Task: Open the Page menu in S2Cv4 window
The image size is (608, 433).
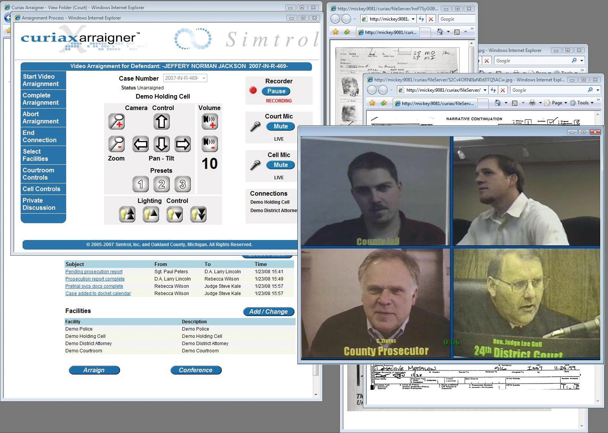Action: pyautogui.click(x=556, y=103)
